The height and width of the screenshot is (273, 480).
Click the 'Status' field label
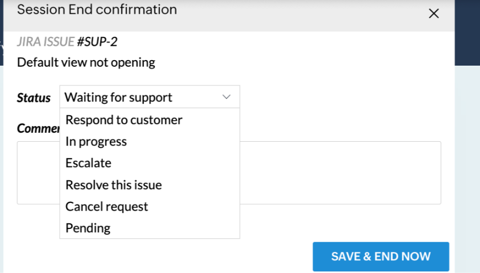point(34,98)
